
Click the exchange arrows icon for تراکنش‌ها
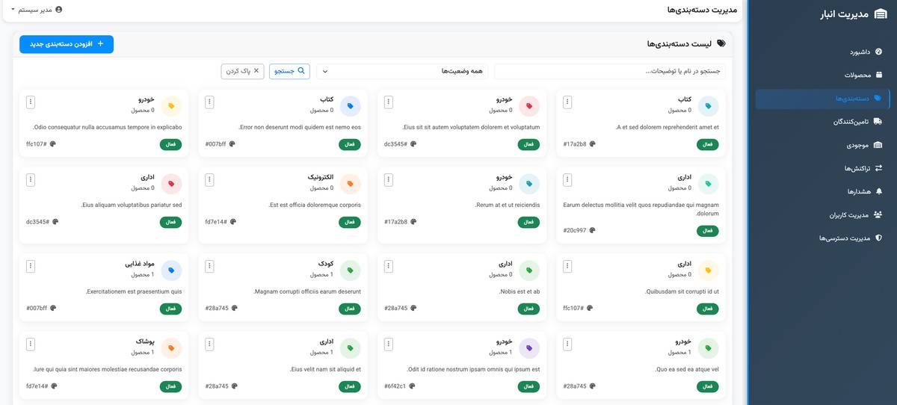(x=878, y=168)
